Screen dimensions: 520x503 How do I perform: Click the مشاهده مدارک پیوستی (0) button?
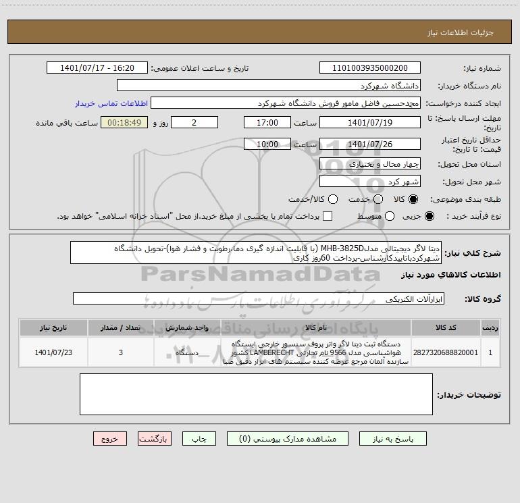click(x=288, y=439)
